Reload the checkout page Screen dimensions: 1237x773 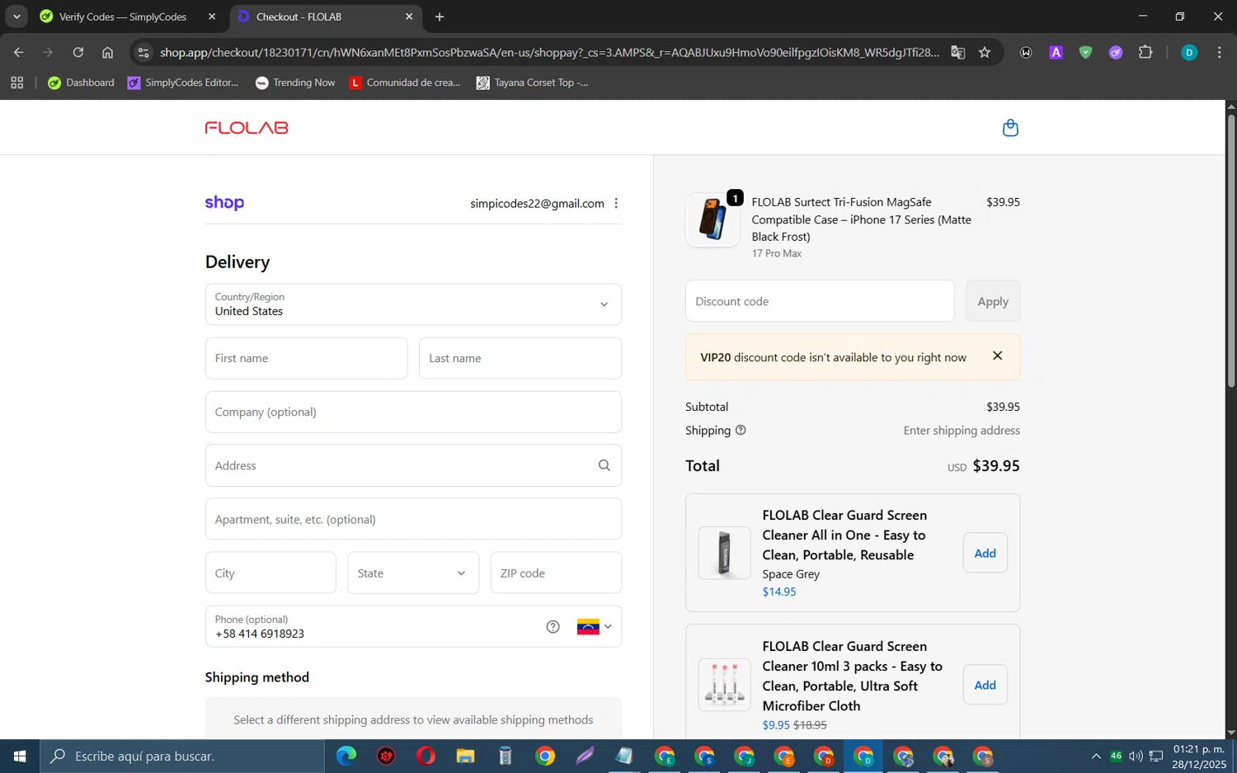78,53
